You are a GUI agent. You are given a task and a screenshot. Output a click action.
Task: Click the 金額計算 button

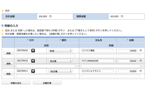(47, 83)
